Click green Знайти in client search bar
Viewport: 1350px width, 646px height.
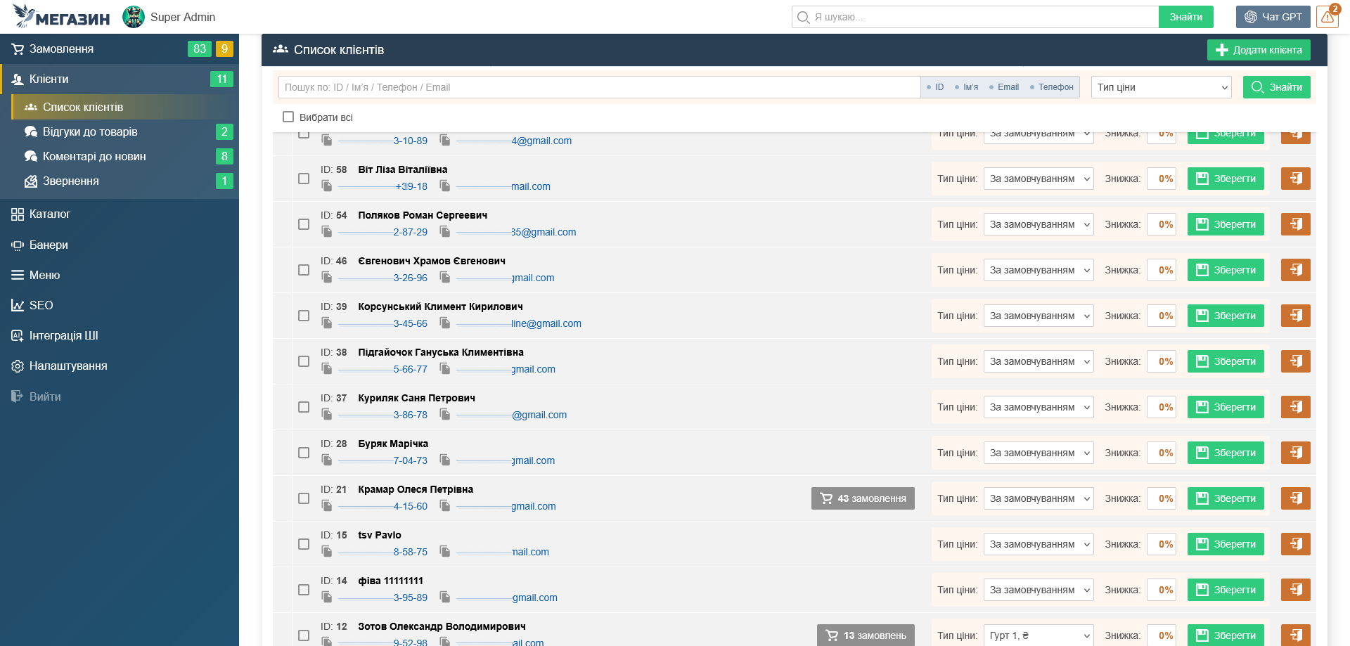tap(1276, 87)
